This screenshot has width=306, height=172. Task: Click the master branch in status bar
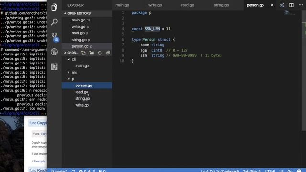pyautogui.click(x=59, y=171)
